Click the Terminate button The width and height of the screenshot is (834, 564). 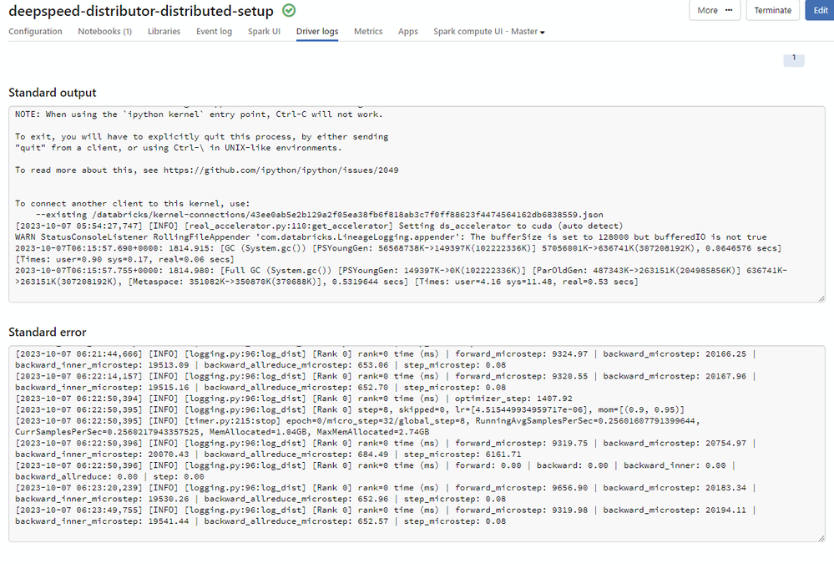772,10
